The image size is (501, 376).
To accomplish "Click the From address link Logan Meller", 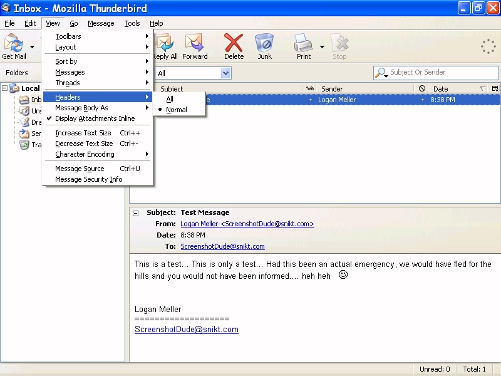I will 247,224.
